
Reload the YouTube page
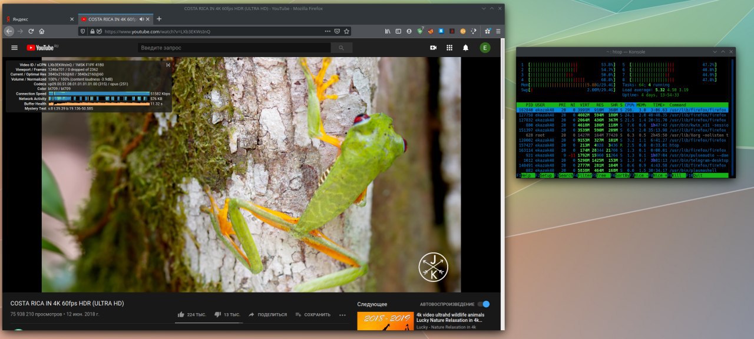point(31,31)
